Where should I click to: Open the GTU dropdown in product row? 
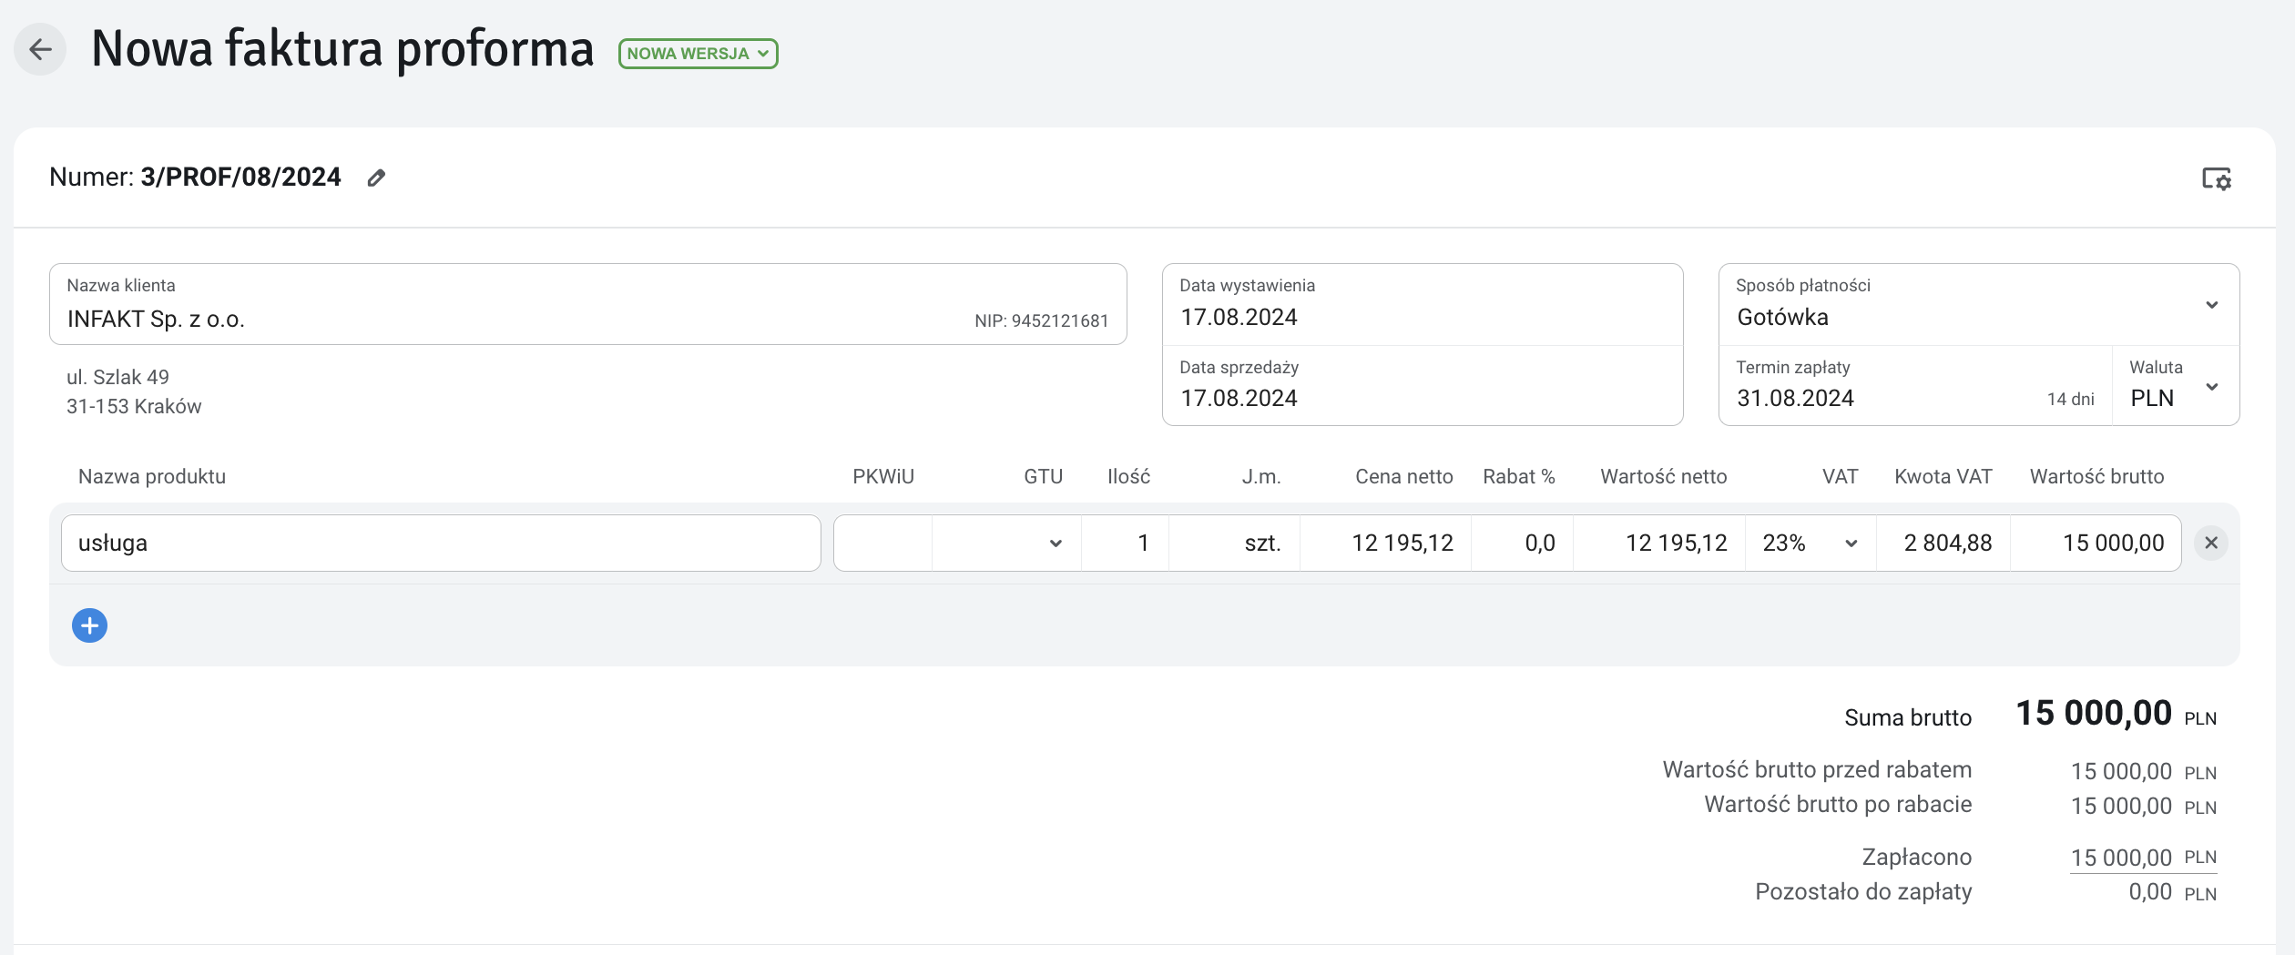click(1006, 544)
